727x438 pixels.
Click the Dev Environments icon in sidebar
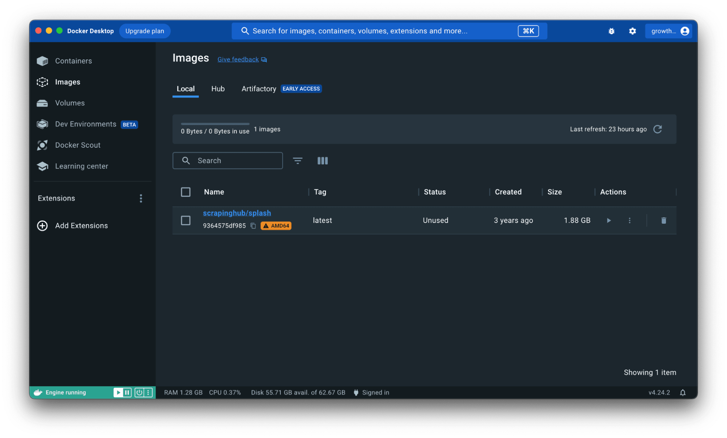pos(43,124)
